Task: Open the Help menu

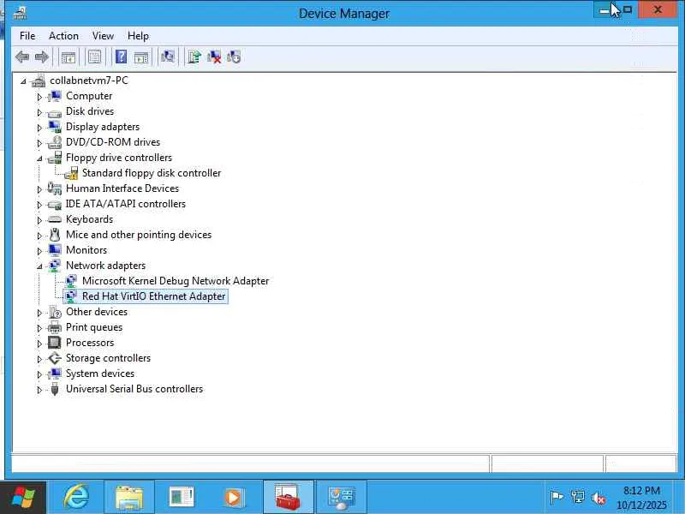Action: [138, 36]
